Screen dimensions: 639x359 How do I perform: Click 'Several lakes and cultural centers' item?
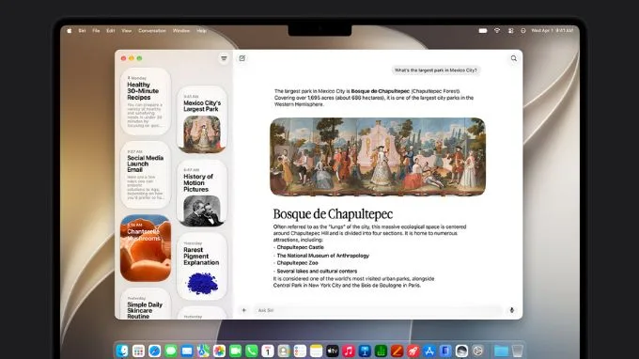[x=317, y=271]
